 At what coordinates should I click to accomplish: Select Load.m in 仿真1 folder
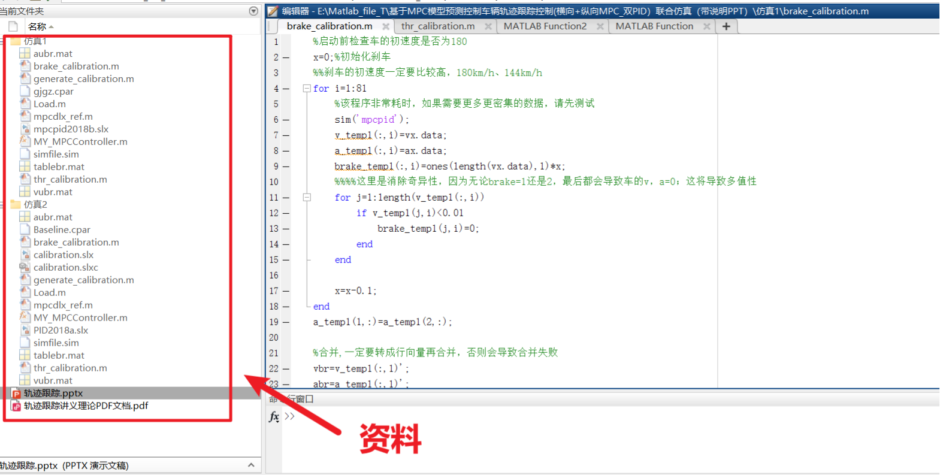pyautogui.click(x=50, y=104)
